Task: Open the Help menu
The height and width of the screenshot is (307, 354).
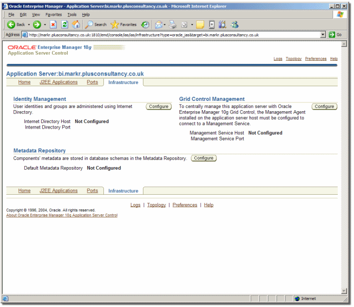Action: (86, 15)
